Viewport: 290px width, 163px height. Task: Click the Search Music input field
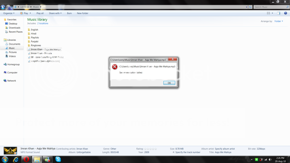pos(269,7)
